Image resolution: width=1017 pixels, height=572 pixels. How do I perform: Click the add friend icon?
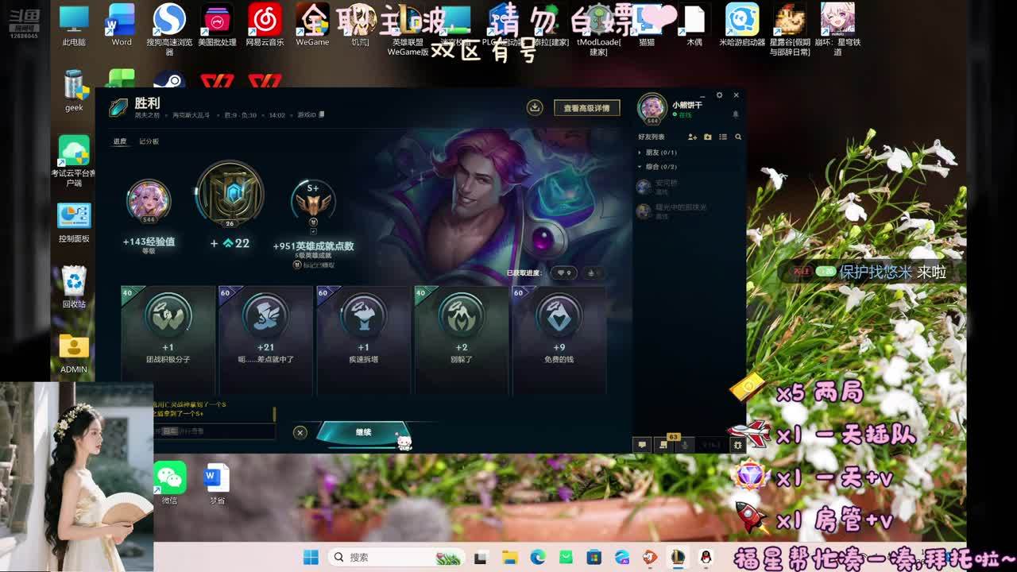pyautogui.click(x=692, y=137)
